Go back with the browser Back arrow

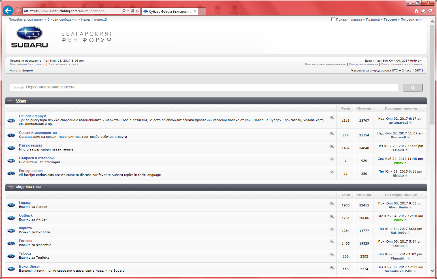pyautogui.click(x=8, y=11)
